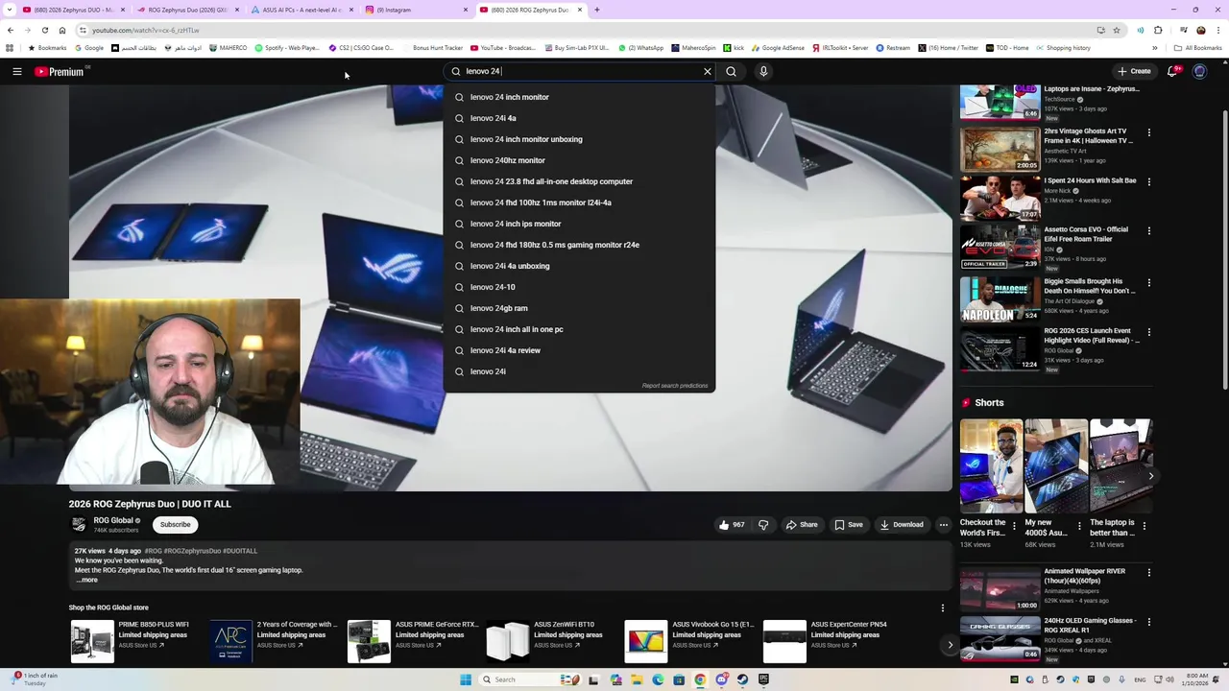The height and width of the screenshot is (691, 1229).
Task: Open the taskbar date and time
Action: [1205, 679]
